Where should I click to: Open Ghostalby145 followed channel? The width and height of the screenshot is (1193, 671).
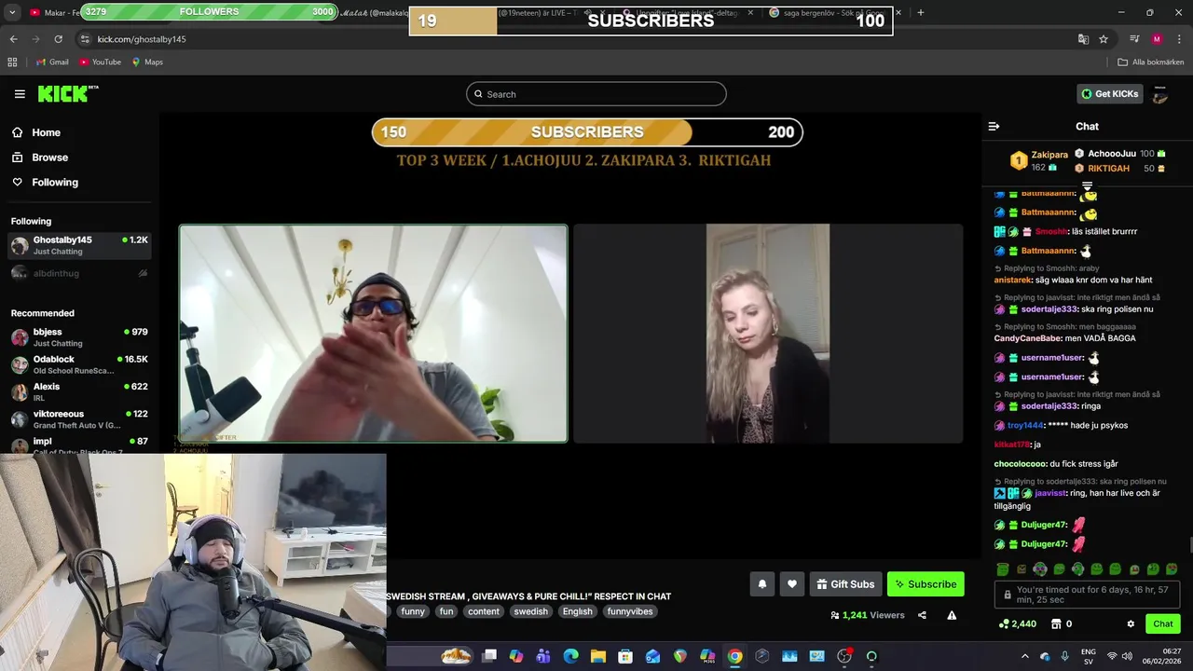pos(80,246)
